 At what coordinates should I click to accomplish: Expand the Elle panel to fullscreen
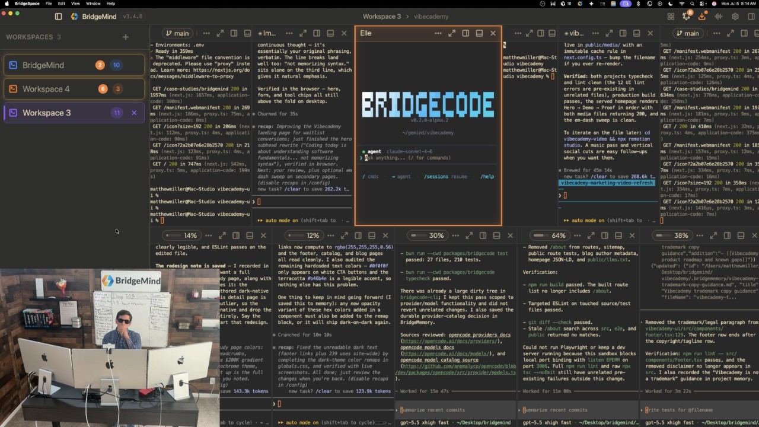coord(452,33)
